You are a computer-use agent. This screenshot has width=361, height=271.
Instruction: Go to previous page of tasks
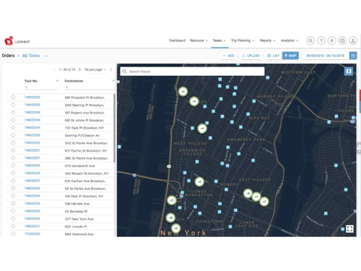click(x=54, y=69)
